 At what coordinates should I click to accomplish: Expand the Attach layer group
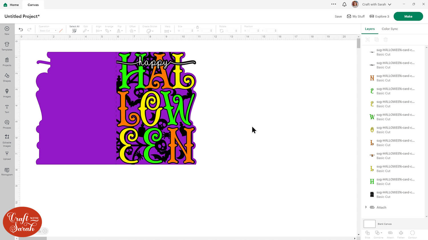click(x=366, y=207)
